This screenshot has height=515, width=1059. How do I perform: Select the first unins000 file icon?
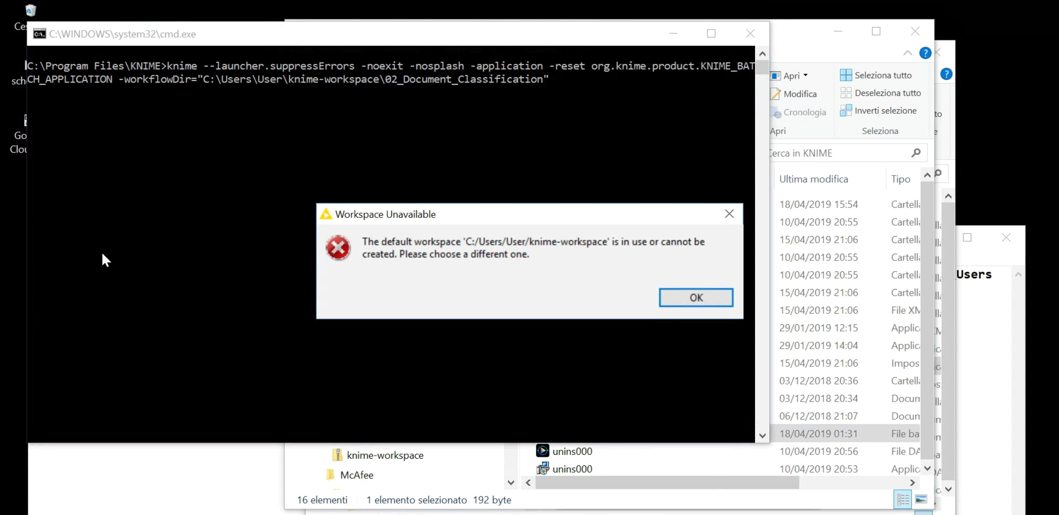pyautogui.click(x=542, y=451)
